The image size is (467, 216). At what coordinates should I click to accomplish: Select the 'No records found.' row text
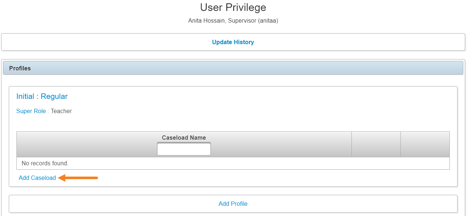click(45, 163)
